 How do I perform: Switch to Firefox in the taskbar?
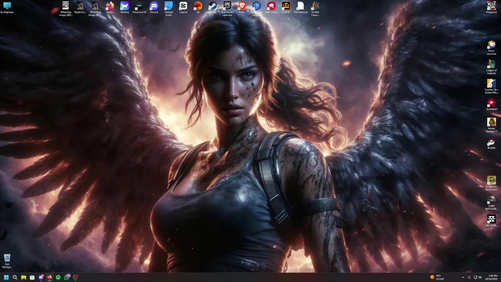coord(49,277)
